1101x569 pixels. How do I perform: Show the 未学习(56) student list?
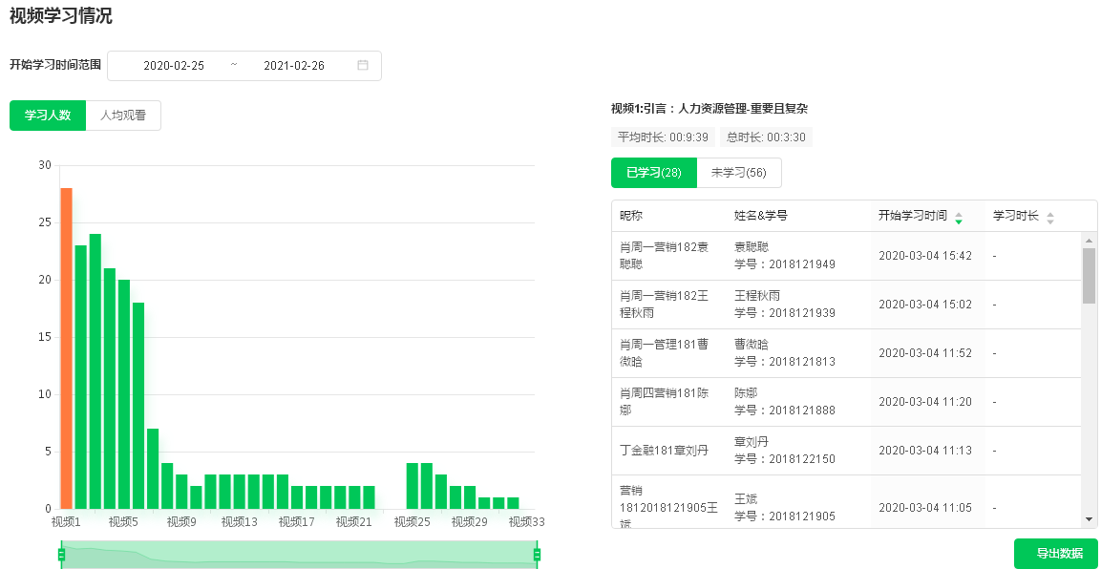739,173
